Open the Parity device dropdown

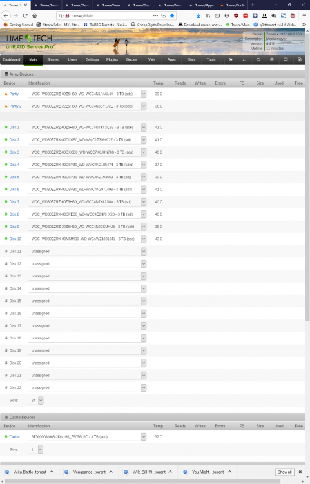pos(144,94)
